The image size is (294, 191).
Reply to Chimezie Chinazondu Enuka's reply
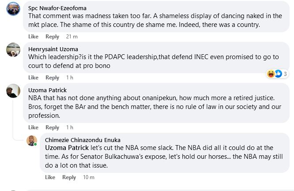[x=69, y=177]
